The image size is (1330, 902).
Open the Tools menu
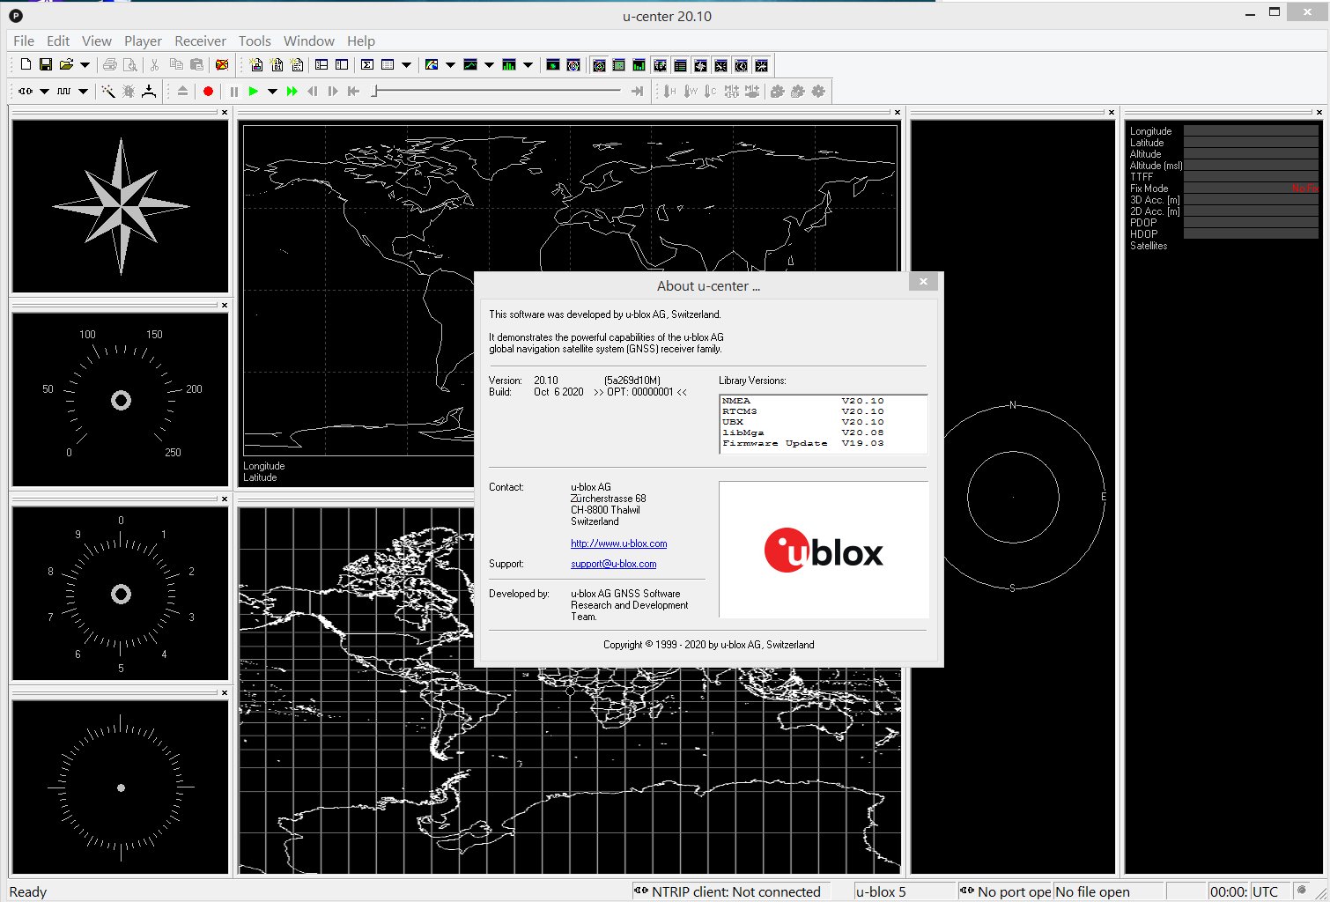255,41
